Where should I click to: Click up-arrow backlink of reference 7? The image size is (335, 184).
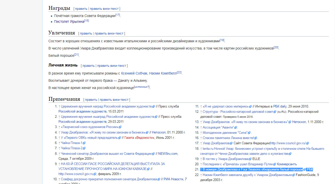[x=59, y=148]
